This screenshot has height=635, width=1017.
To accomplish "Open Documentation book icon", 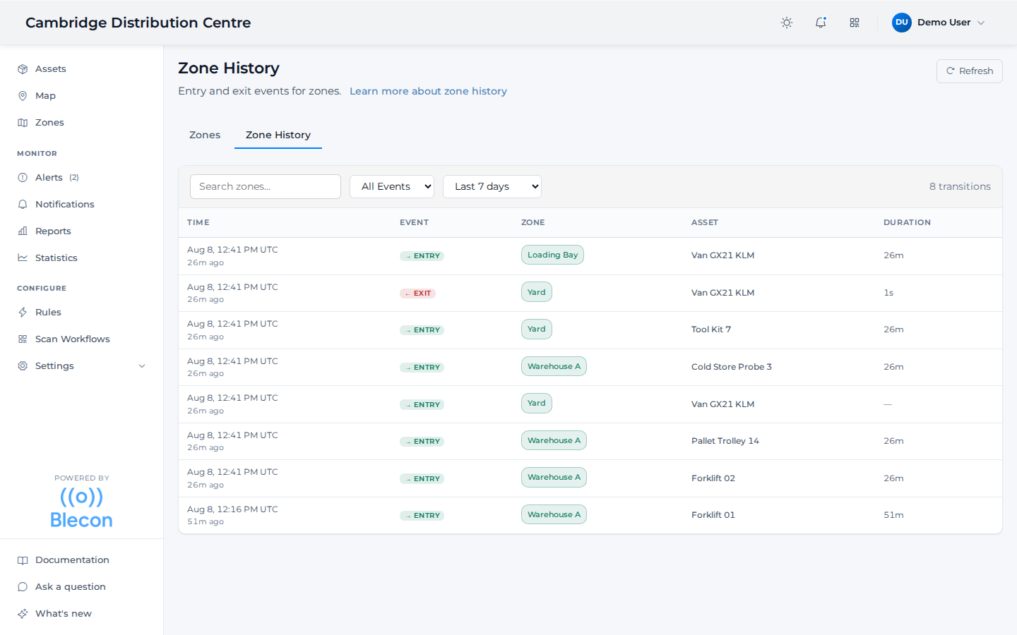I will (x=23, y=560).
